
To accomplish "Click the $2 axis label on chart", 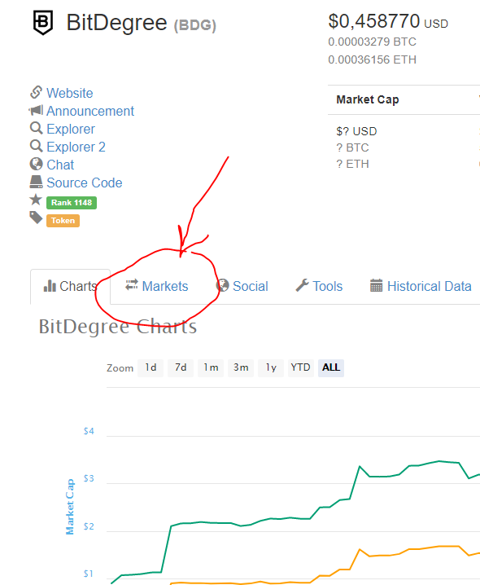I will tap(89, 526).
